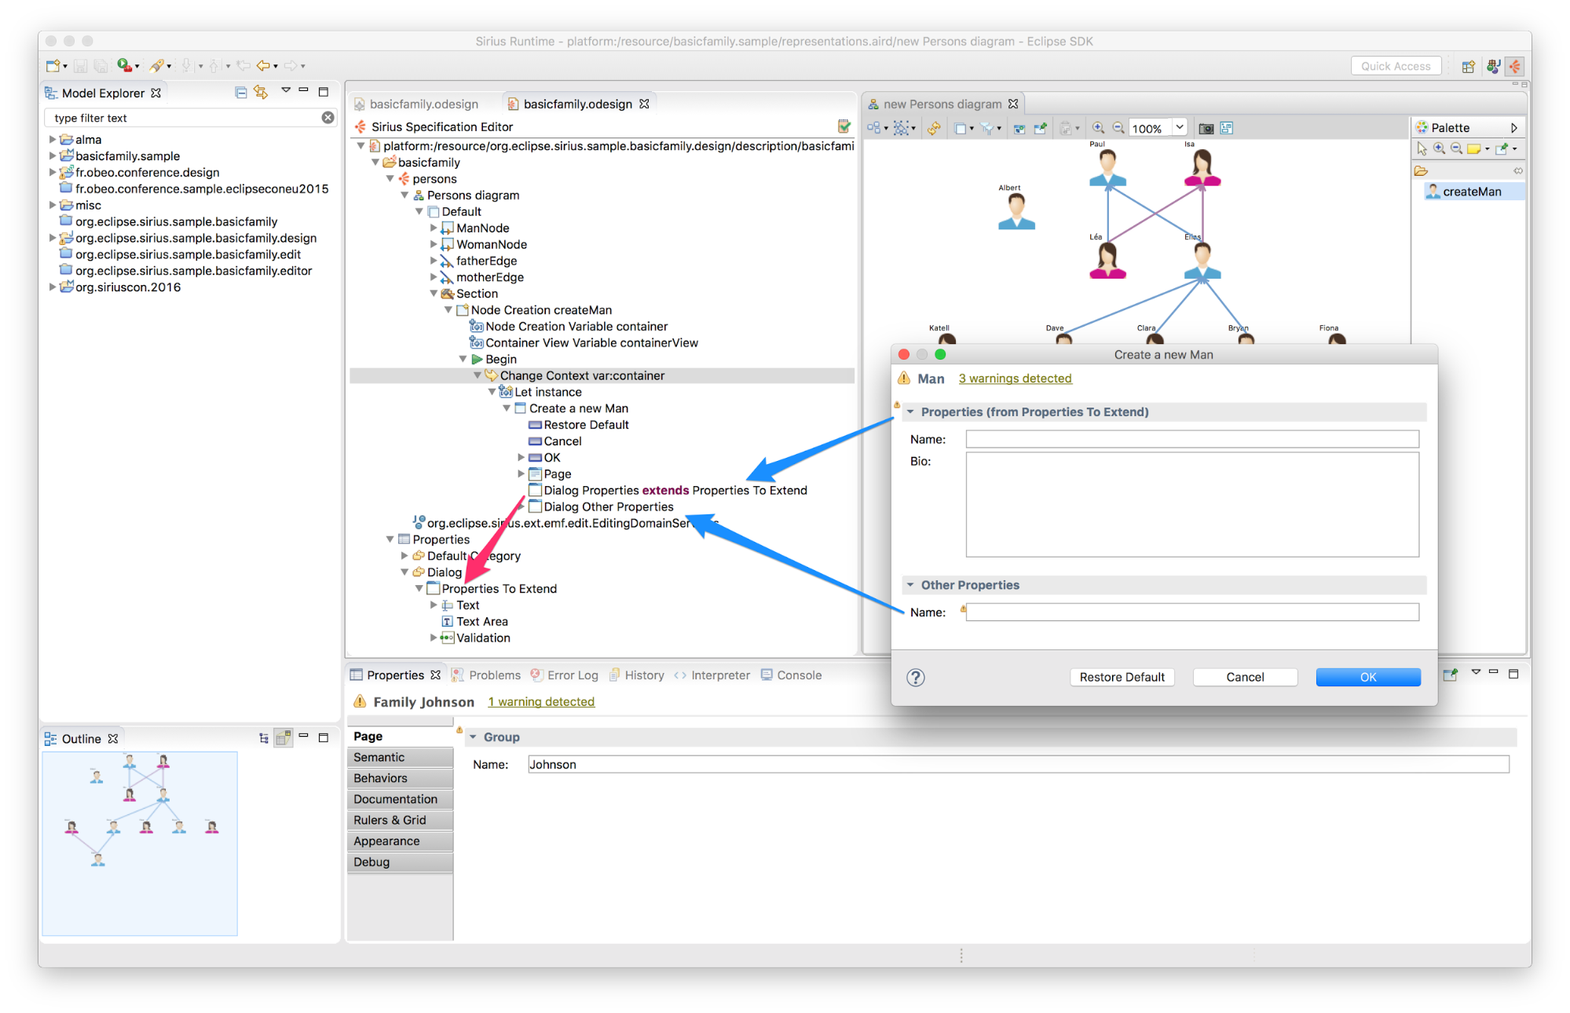This screenshot has width=1570, height=1013.
Task: Click the yellow Back navigation arrow
Action: [263, 66]
